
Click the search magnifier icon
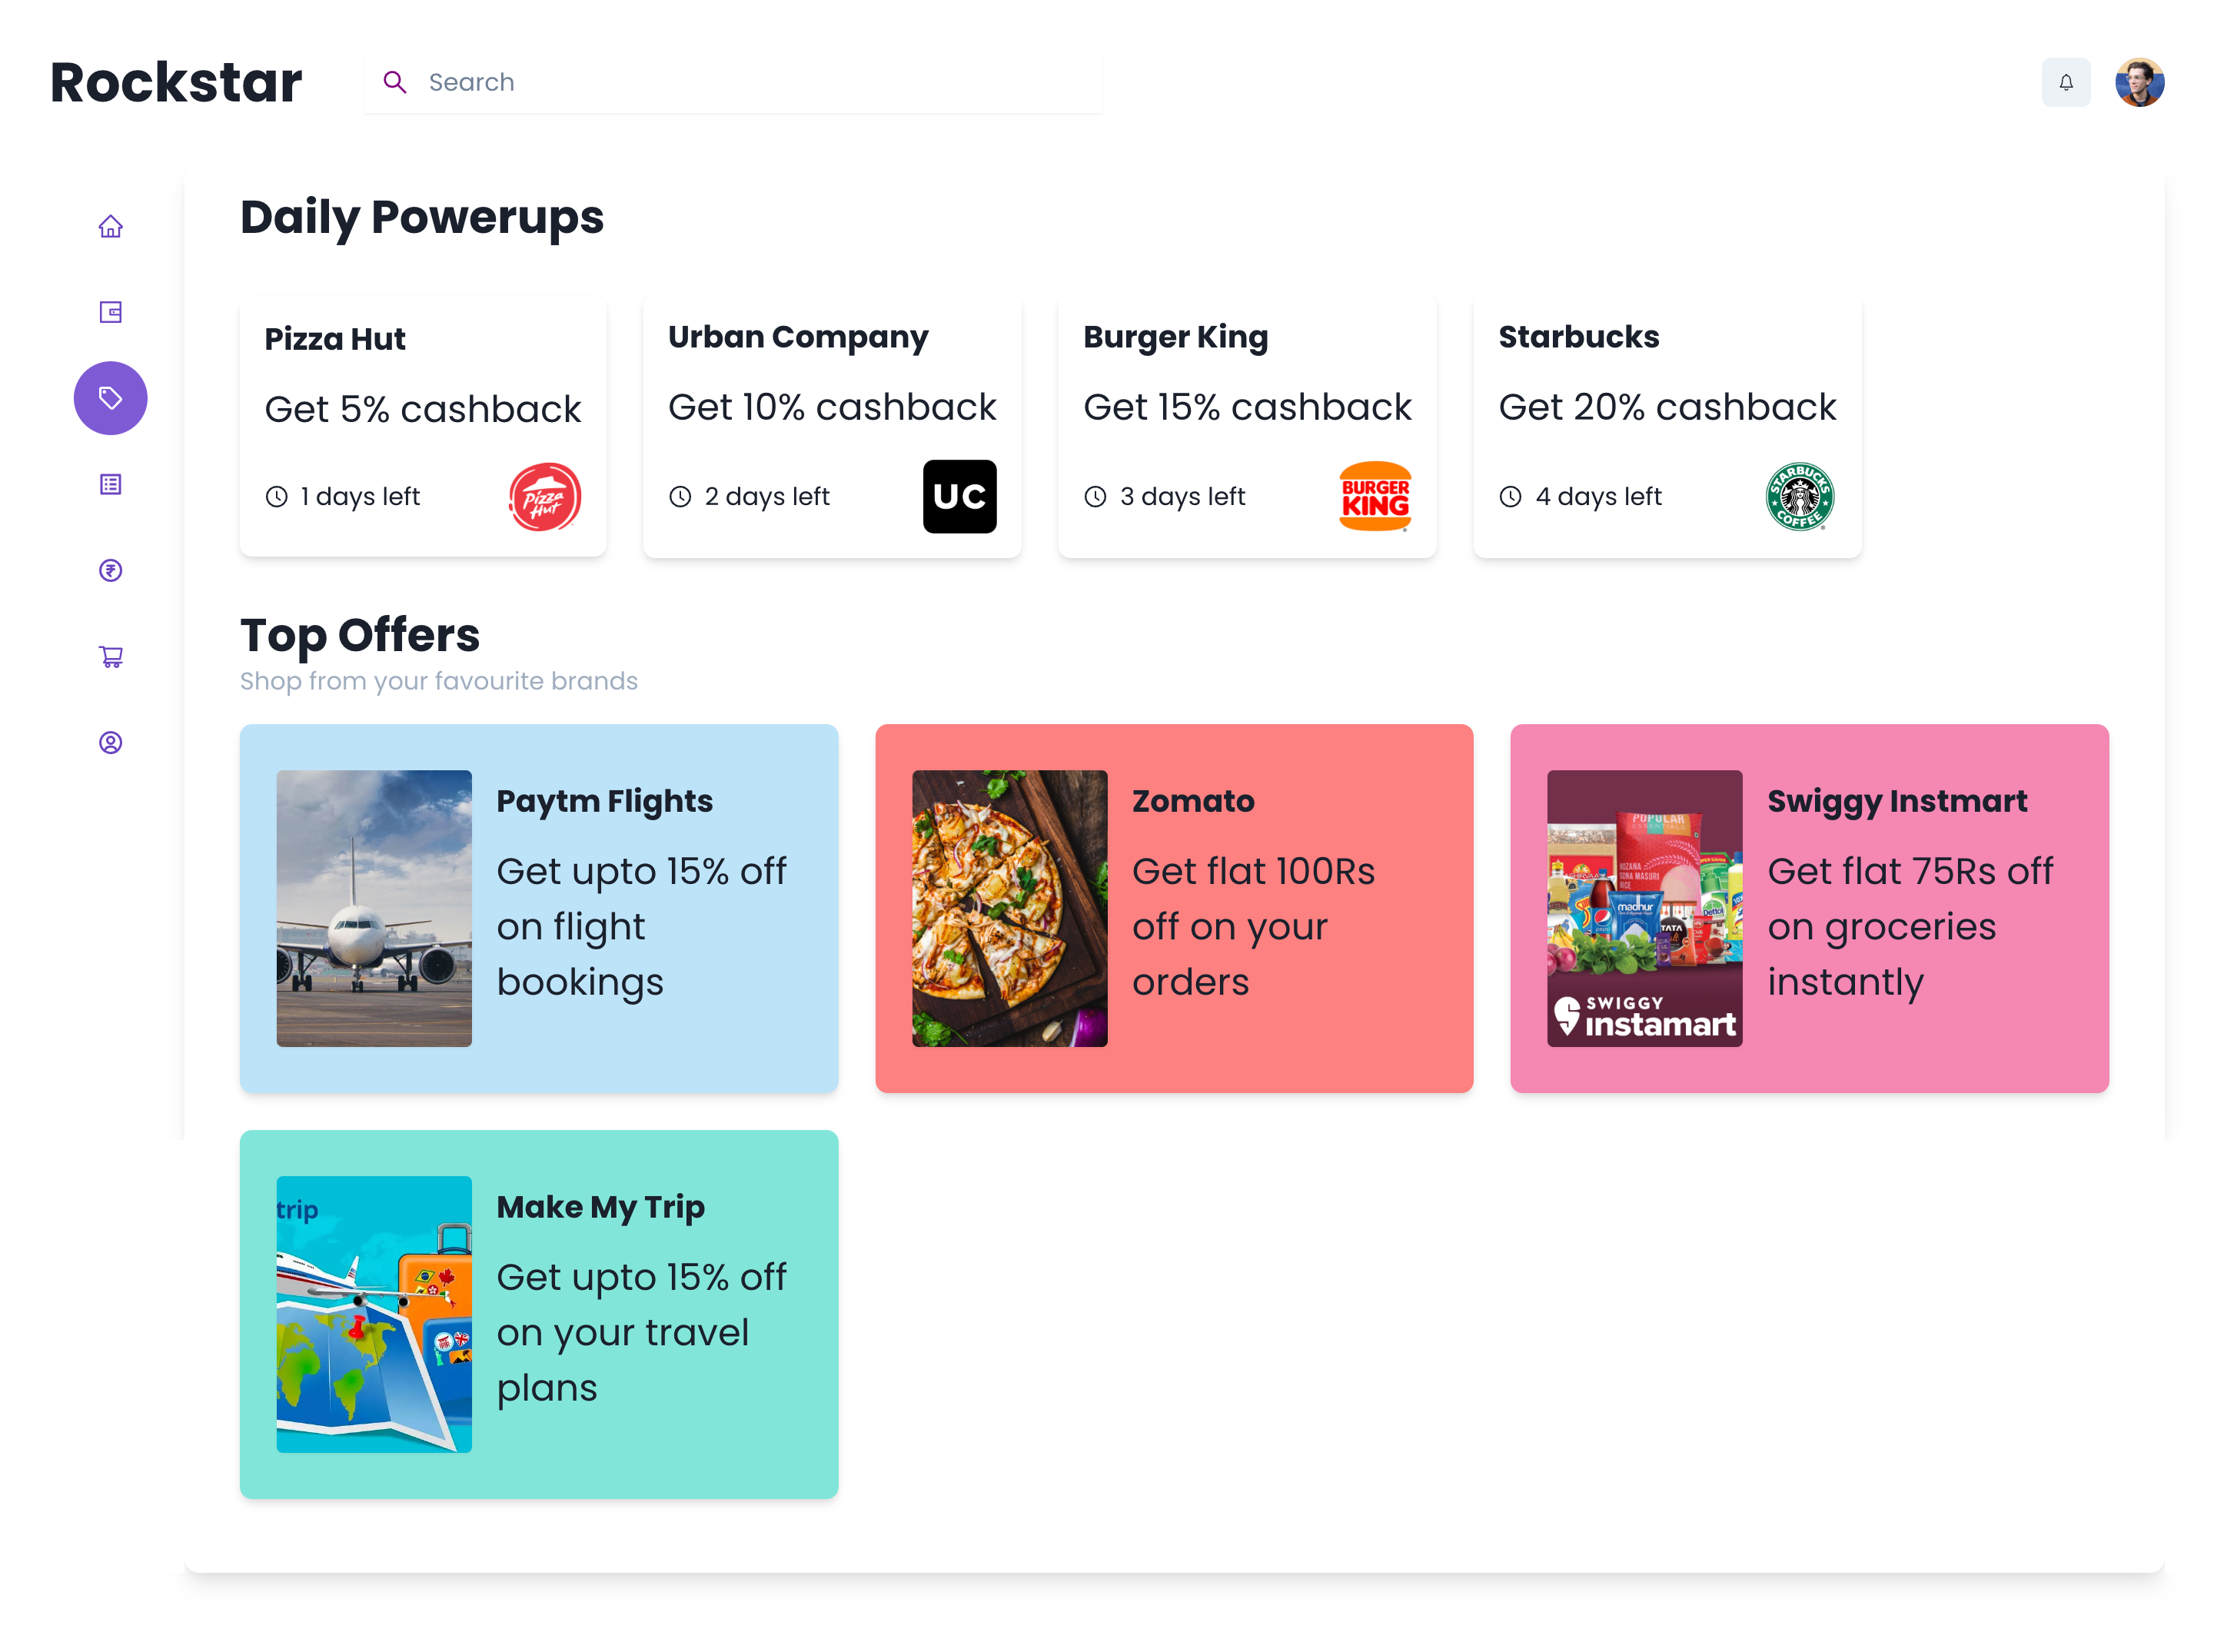(395, 82)
